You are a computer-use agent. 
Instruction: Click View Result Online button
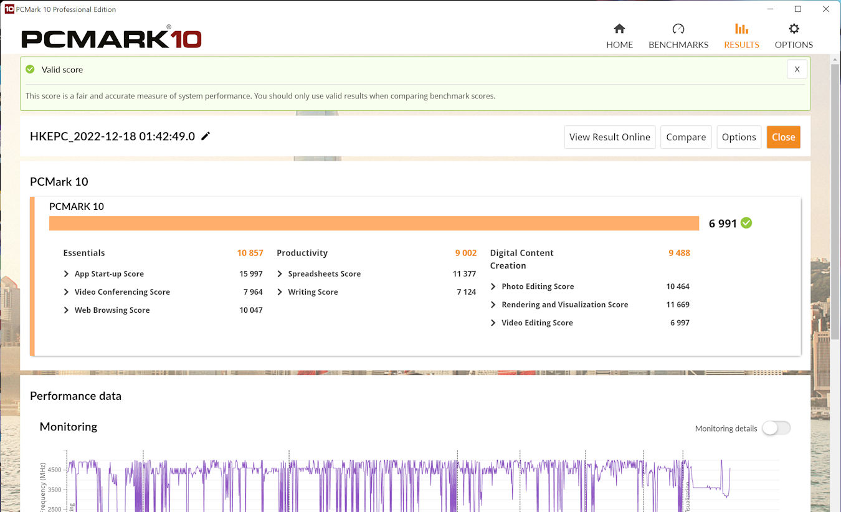pyautogui.click(x=609, y=137)
